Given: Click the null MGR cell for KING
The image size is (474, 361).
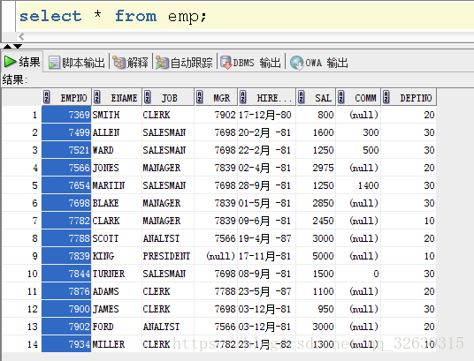Looking at the screenshot, I should click(x=216, y=256).
